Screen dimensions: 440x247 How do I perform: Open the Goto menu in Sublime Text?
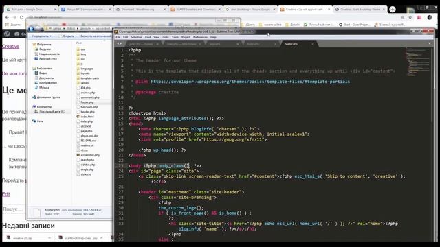tap(166, 37)
